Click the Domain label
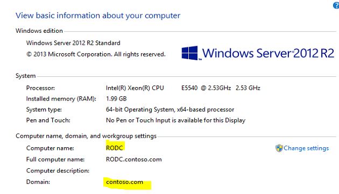The image size is (339, 194). pyautogui.click(x=38, y=182)
